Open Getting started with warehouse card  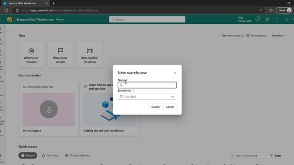click(x=109, y=109)
